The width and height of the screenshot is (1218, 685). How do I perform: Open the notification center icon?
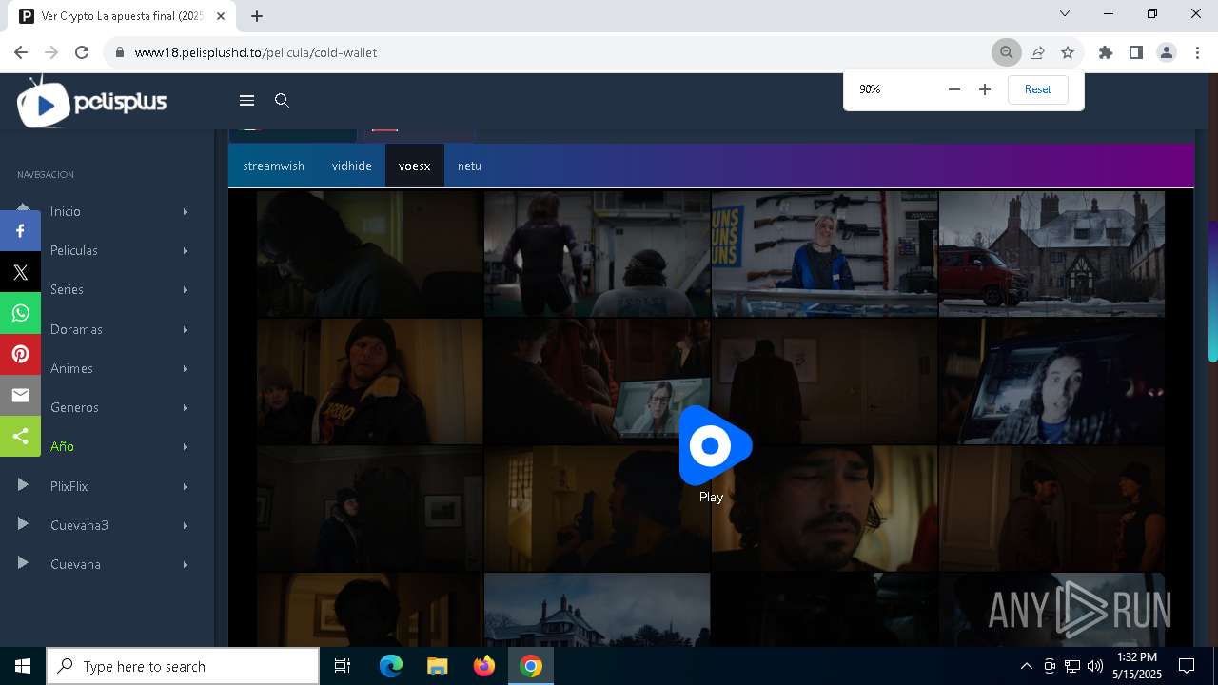pyautogui.click(x=1187, y=666)
